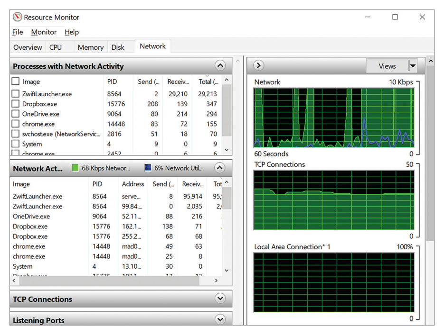Tick the System process checkbox
The image size is (444, 335).
(x=16, y=144)
